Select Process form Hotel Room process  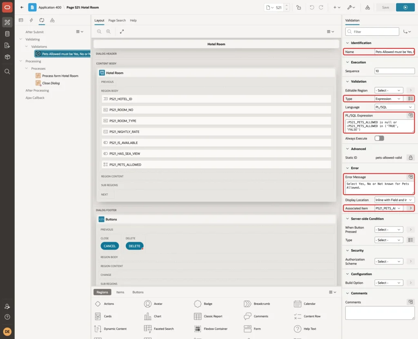[x=60, y=76]
